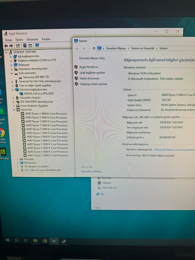Select Ağ in the Explorer navigation pane
195x260 pixels.
coord(102,194)
